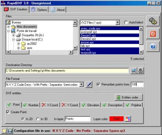The height and width of the screenshot is (135, 162).
Task: Click the Bureau desktop icon in tree
Action: [8, 22]
